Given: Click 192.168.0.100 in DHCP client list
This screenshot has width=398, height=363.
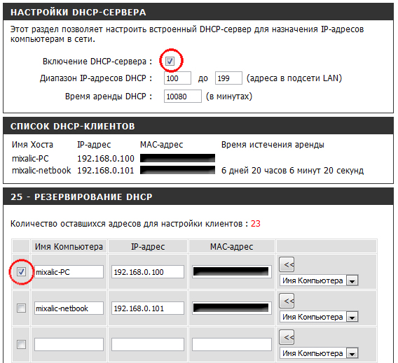Looking at the screenshot, I should pyautogui.click(x=106, y=159).
